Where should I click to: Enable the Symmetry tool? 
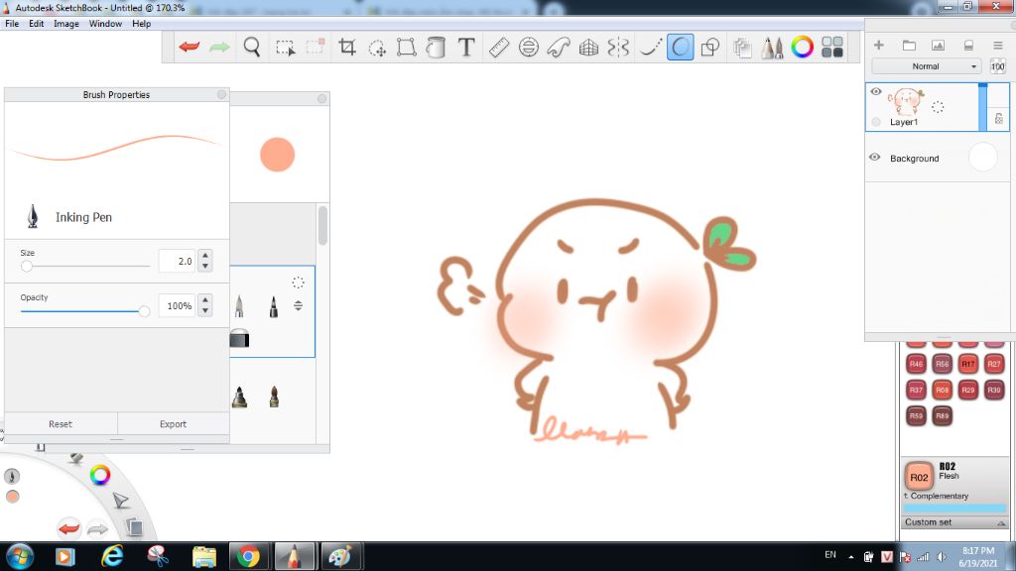coord(618,48)
